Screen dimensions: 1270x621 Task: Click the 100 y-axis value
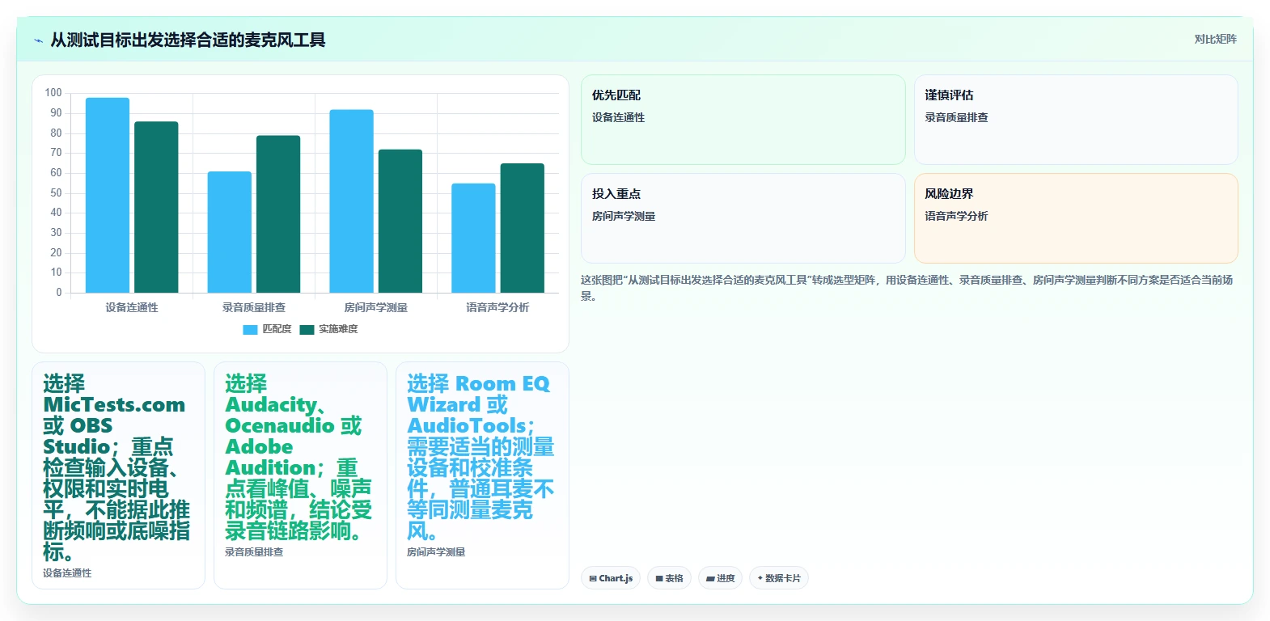pos(53,93)
